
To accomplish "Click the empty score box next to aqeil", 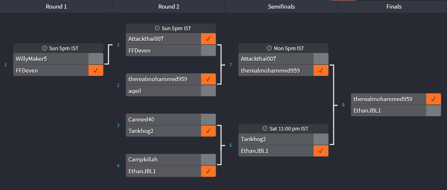I will [x=208, y=91].
